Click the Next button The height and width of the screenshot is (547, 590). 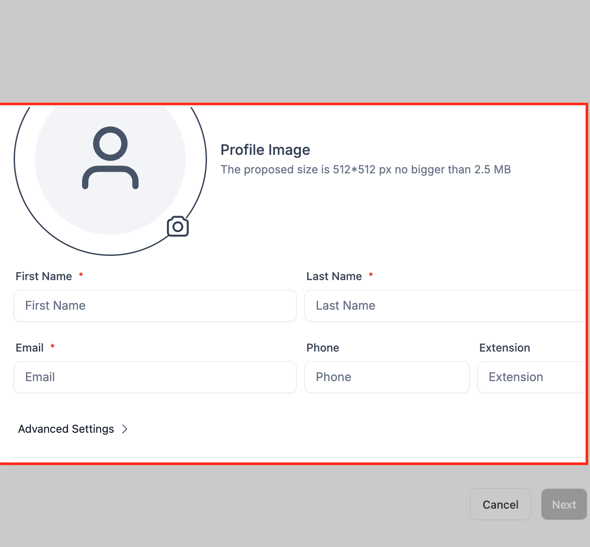point(564,504)
